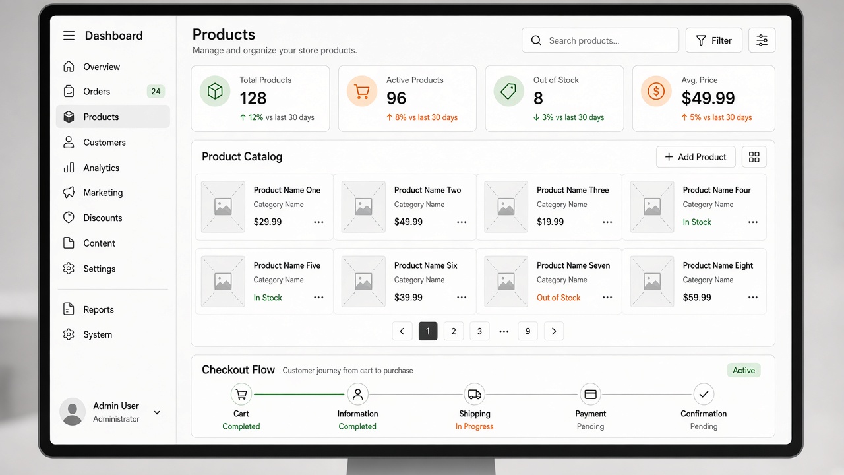Jump to page 2 of the catalog

(454, 331)
